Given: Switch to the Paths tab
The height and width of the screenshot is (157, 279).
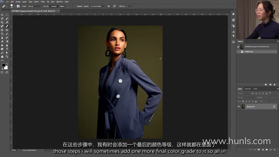Looking at the screenshot, I should coord(255,89).
